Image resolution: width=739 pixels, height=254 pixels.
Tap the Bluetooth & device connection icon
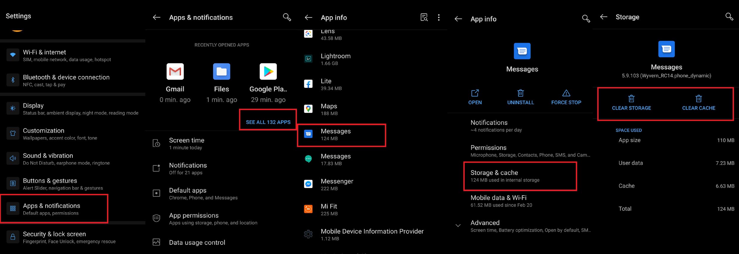[13, 80]
